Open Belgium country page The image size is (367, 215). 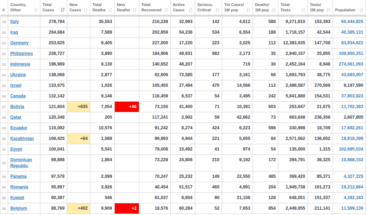[x=18, y=208]
